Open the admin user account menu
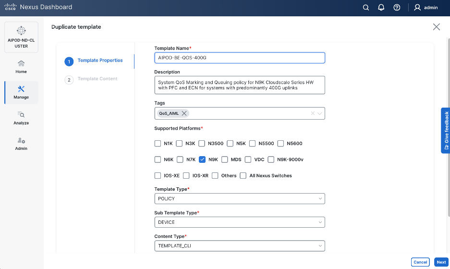This screenshot has width=450, height=269. coord(426,8)
